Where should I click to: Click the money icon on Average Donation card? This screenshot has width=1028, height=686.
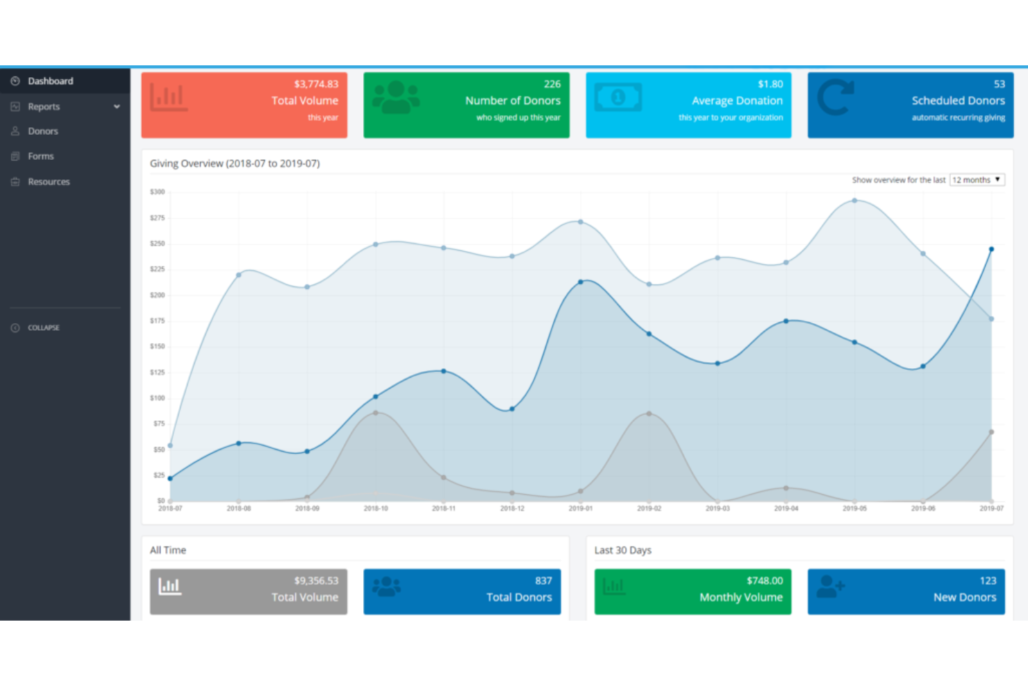click(617, 97)
